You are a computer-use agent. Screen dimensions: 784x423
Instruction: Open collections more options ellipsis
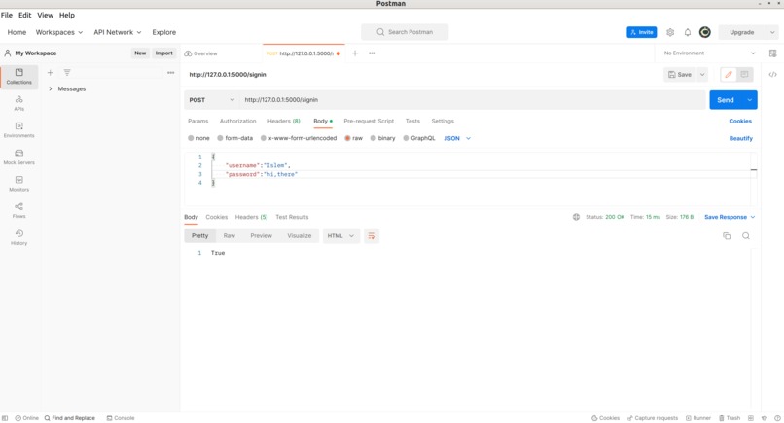pos(171,73)
